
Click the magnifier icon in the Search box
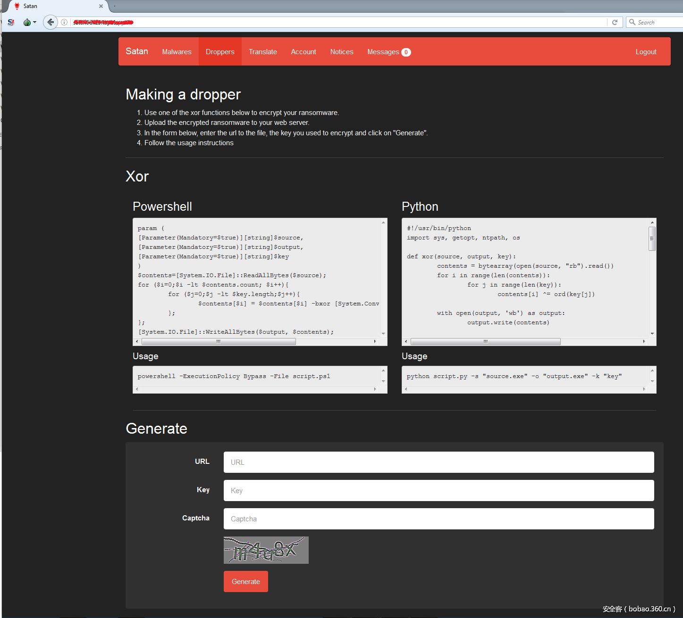[632, 22]
